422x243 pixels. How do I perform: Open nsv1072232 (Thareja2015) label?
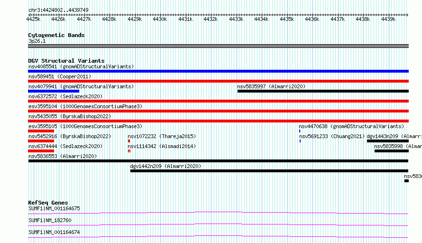pyautogui.click(x=162, y=136)
